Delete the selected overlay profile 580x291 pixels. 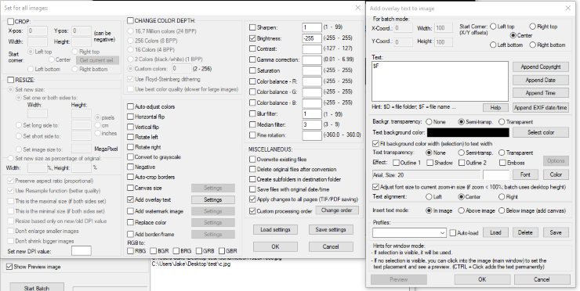(x=525, y=232)
